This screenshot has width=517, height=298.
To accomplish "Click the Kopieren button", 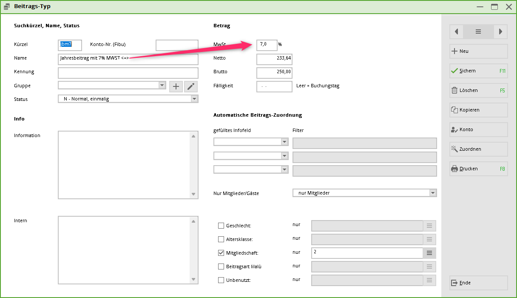I will [x=478, y=110].
